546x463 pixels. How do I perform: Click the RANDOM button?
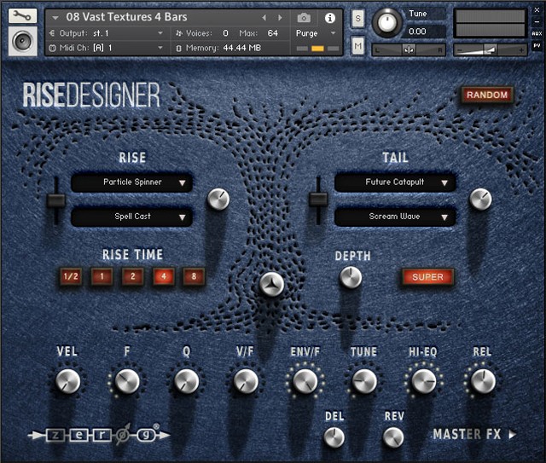point(487,95)
